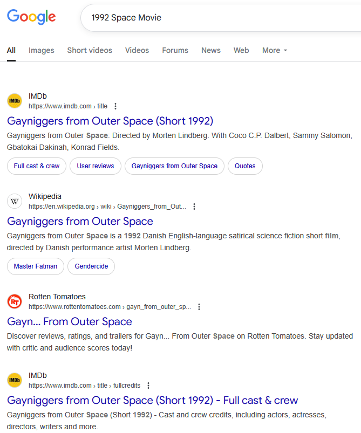Viewport: 361px width, 433px height.
Task: Click the 'https://www.imdb.com › title' URL of the first result
Action: (x=68, y=106)
